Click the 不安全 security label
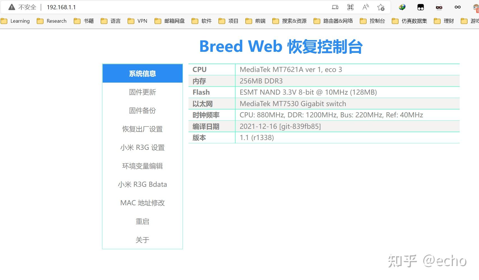 click(x=27, y=7)
